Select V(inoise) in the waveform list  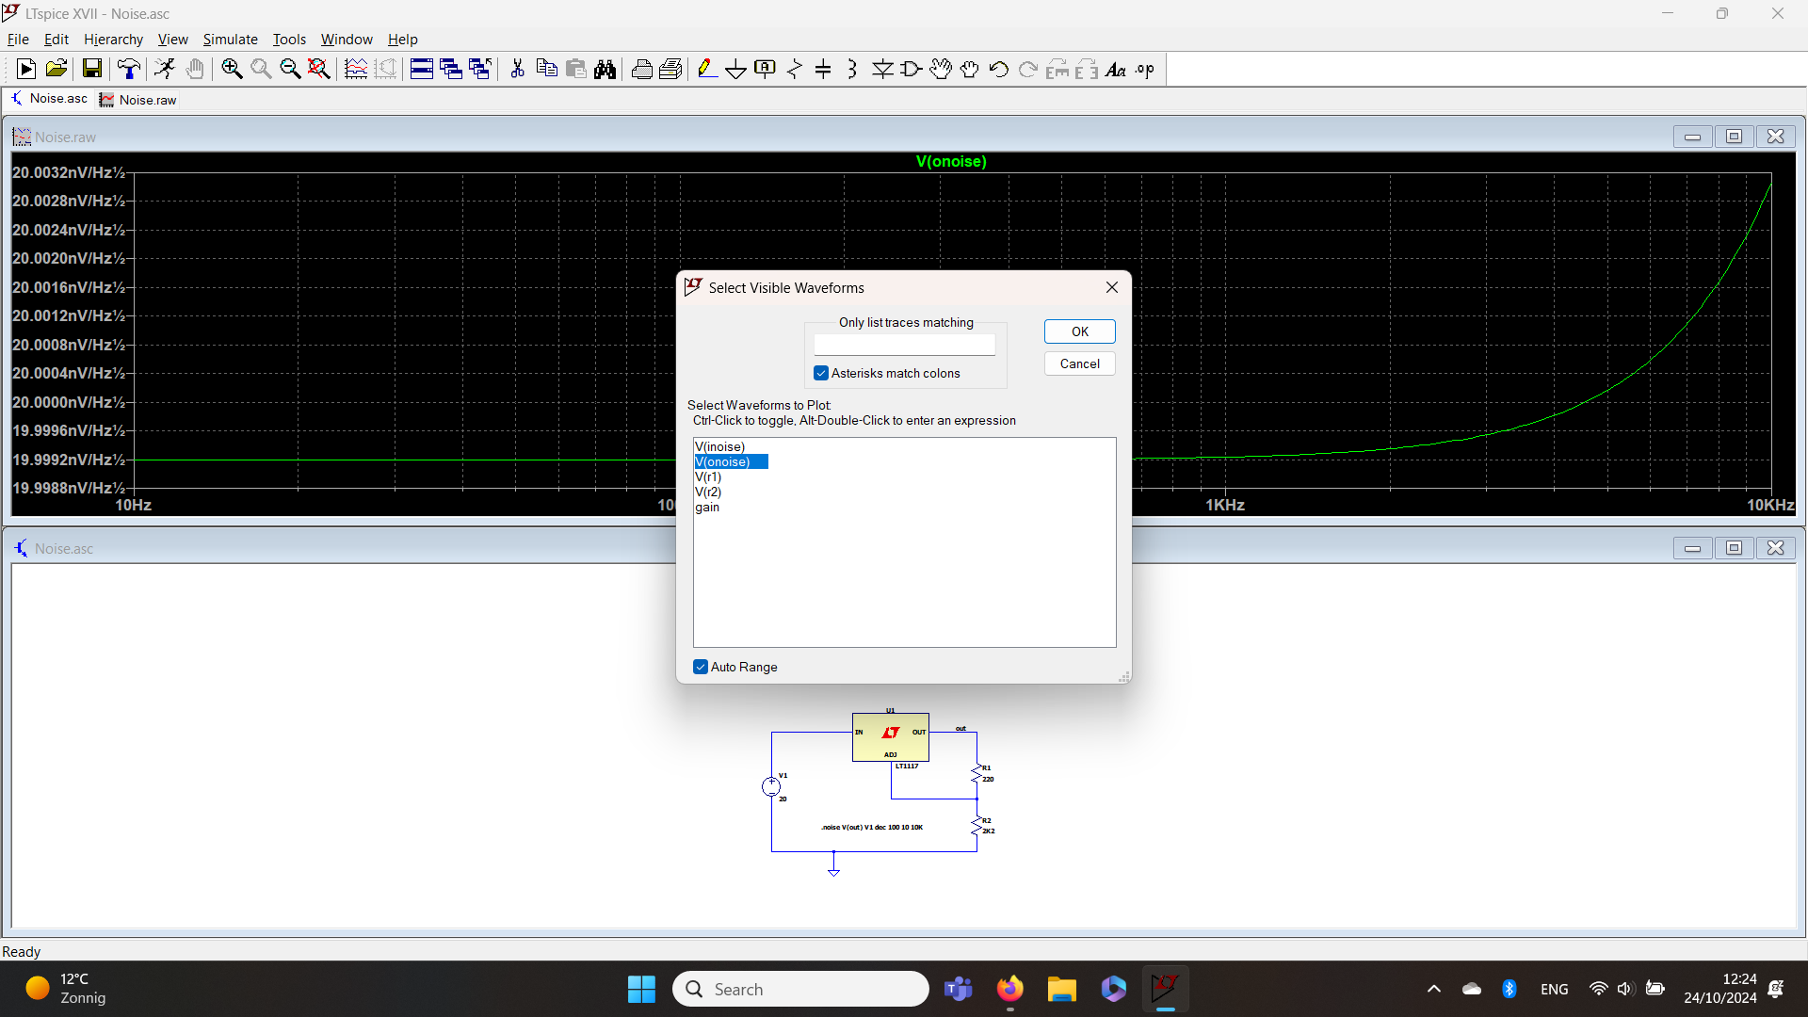point(719,446)
